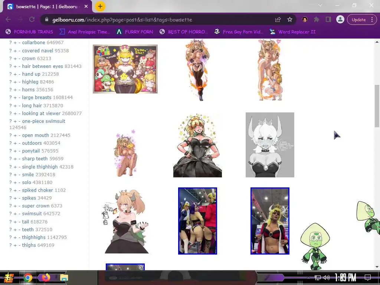This screenshot has width=380, height=285.
Task: Open wiki question mark for teeth
Action: tap(10, 229)
